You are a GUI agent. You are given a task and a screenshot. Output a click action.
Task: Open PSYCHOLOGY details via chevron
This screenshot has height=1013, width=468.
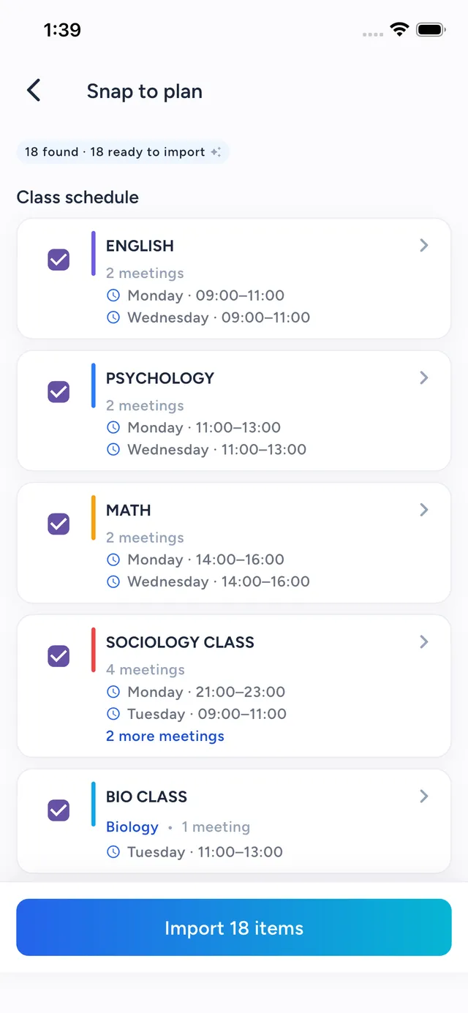point(424,378)
